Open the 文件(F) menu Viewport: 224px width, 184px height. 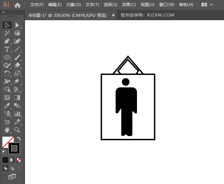click(x=37, y=5)
